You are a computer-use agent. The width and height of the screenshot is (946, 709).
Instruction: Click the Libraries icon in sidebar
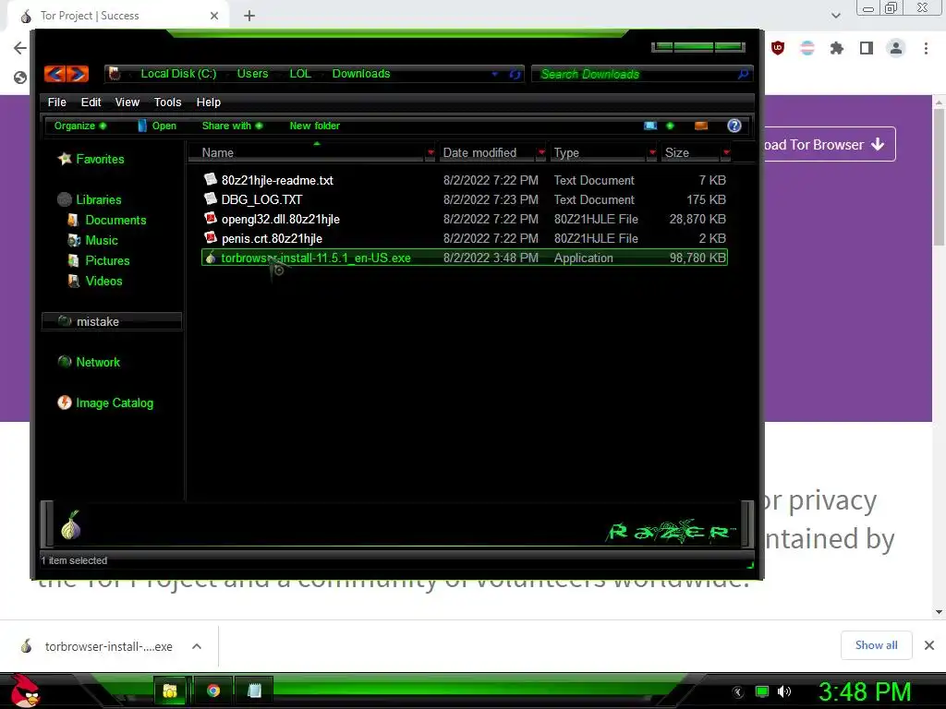[65, 199]
